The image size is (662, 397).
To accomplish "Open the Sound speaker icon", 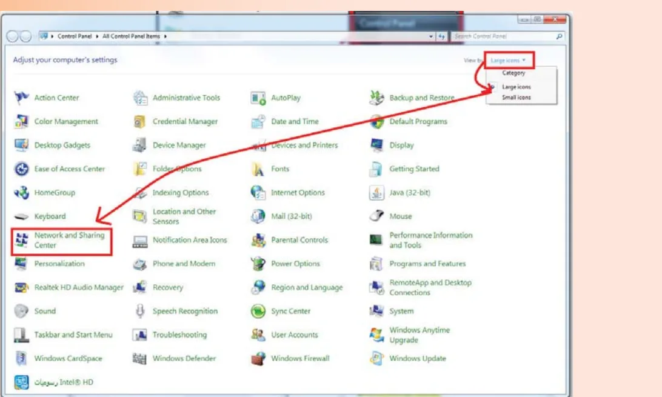I will 21,312.
